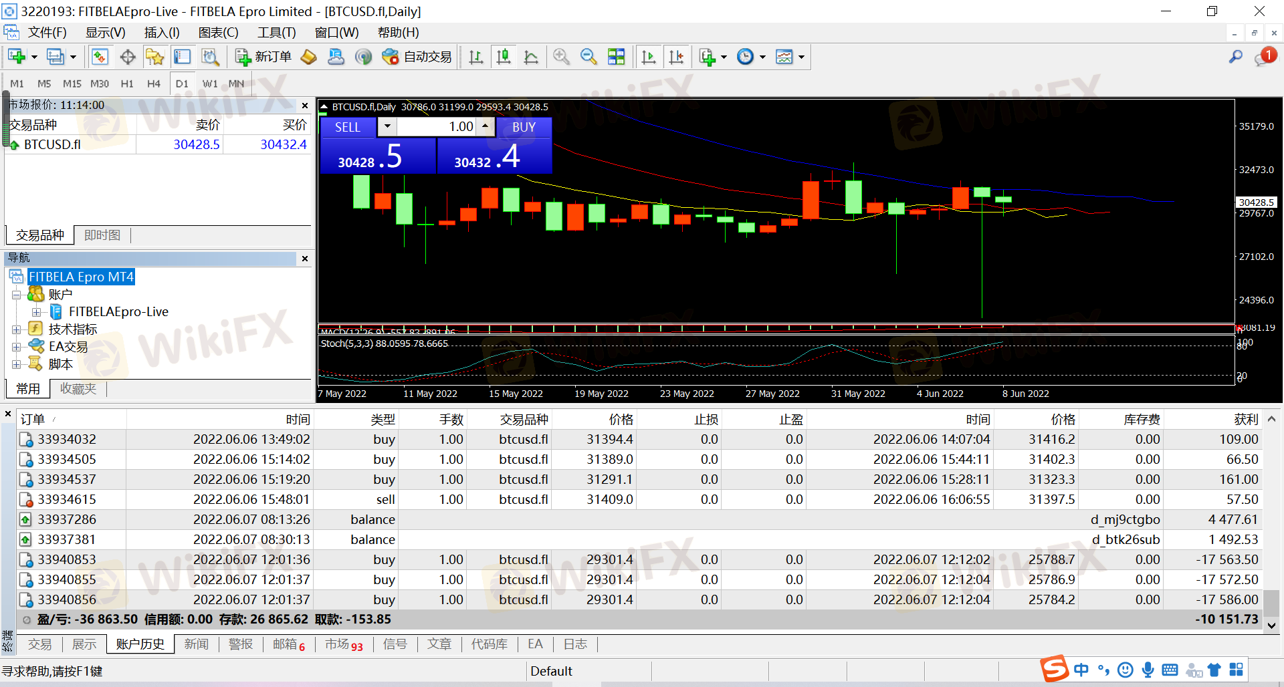Open the Strategy Tester panel icon

(210, 57)
